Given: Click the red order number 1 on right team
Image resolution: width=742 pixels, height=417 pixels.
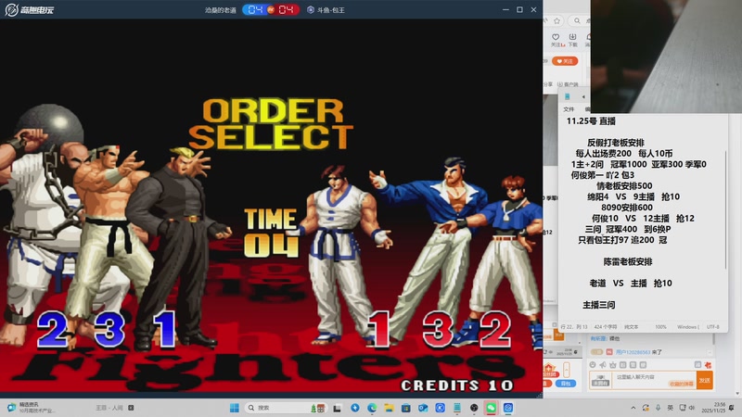Looking at the screenshot, I should tap(379, 329).
